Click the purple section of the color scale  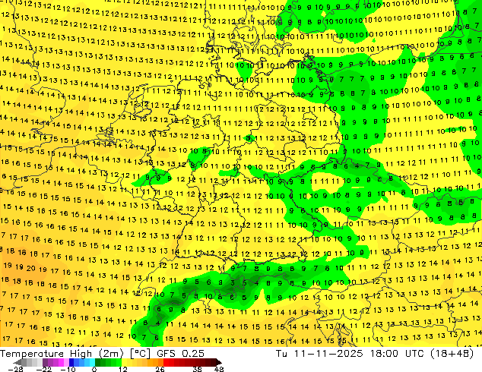click(x=55, y=362)
